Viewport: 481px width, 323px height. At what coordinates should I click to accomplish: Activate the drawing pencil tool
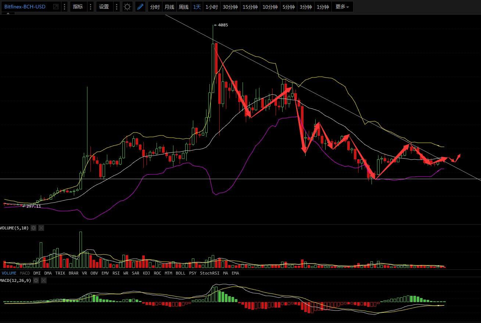pyautogui.click(x=140, y=7)
